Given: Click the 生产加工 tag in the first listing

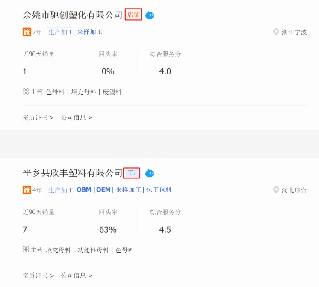Looking at the screenshot, I should [x=61, y=32].
